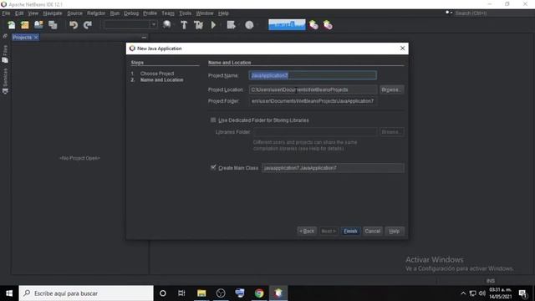Open the File menu
The width and height of the screenshot is (535, 301).
(x=6, y=13)
